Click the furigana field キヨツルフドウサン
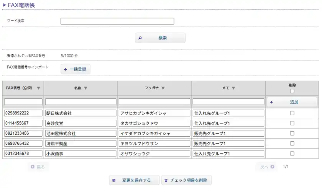This screenshot has width=322, height=188. 154,143
